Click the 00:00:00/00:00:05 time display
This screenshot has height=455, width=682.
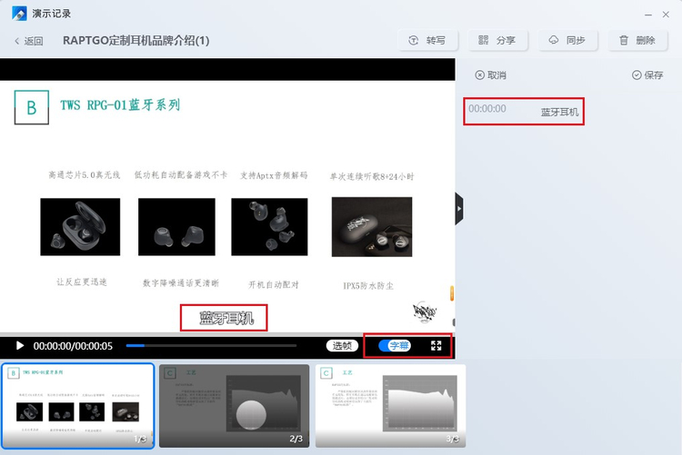73,346
